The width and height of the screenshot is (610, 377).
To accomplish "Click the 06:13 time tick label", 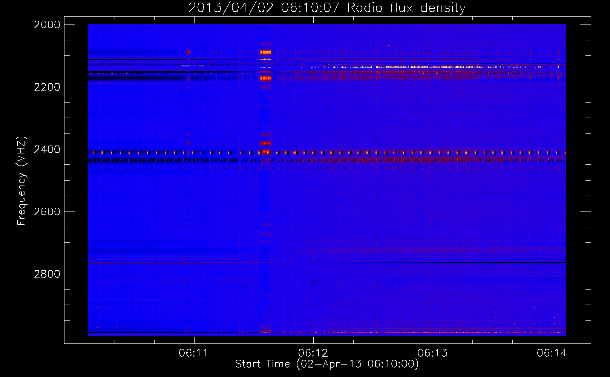I will (x=432, y=353).
